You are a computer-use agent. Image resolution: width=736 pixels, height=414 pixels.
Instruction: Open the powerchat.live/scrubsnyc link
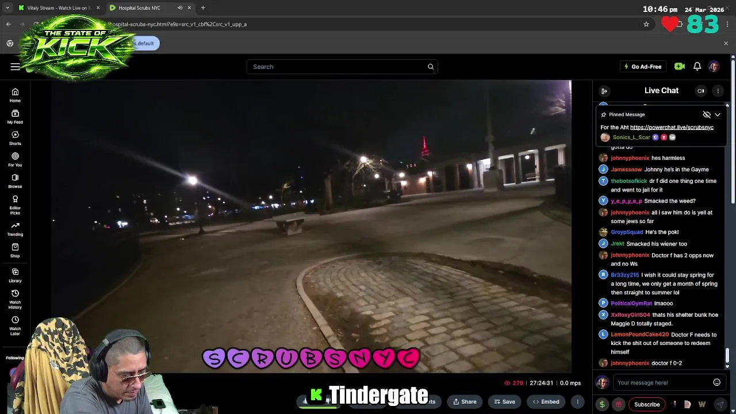click(x=672, y=127)
